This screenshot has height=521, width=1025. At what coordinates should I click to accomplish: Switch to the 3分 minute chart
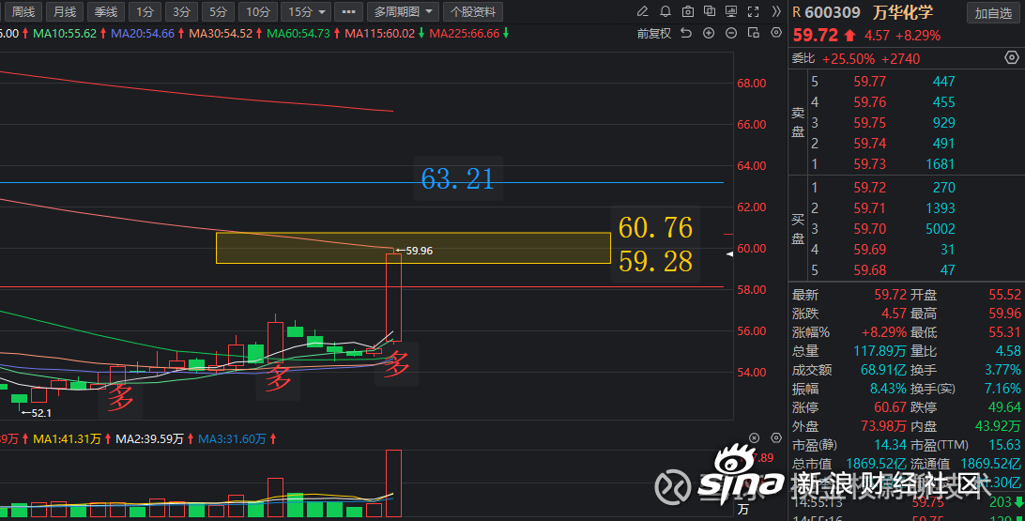click(x=181, y=12)
